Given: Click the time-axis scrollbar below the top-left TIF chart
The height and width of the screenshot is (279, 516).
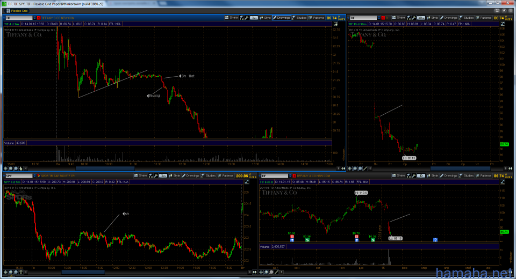Looking at the screenshot, I should click(105, 168).
